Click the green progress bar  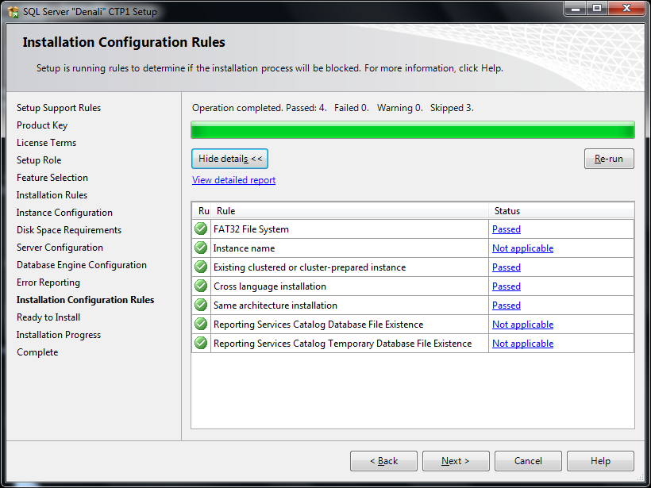tap(413, 130)
